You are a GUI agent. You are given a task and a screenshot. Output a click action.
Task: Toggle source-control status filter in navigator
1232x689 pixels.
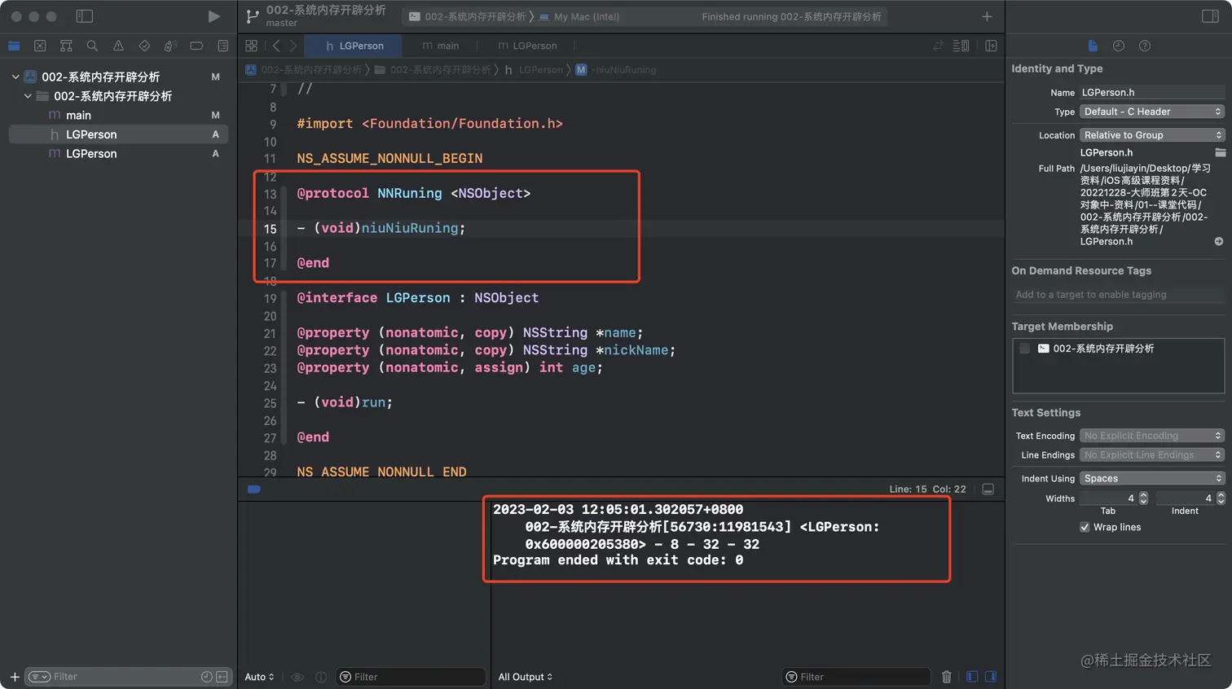tap(222, 677)
